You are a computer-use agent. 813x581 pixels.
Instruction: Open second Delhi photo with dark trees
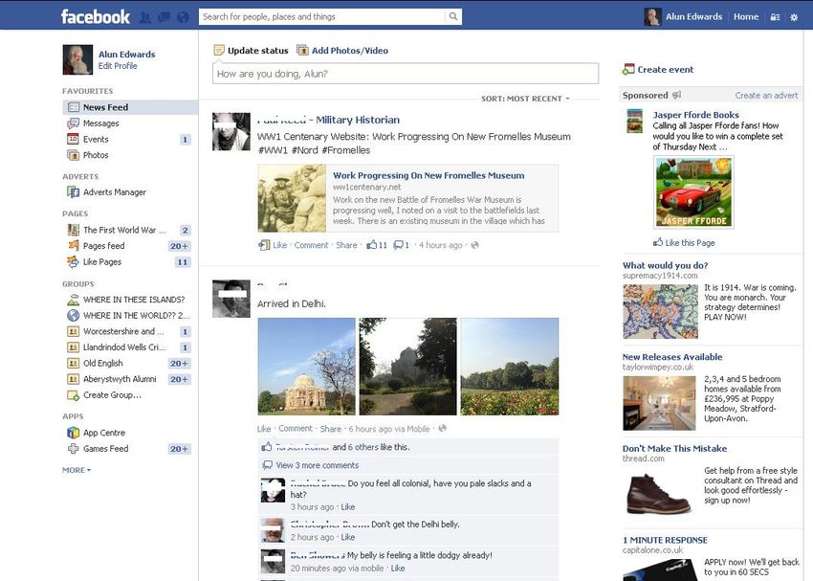408,367
